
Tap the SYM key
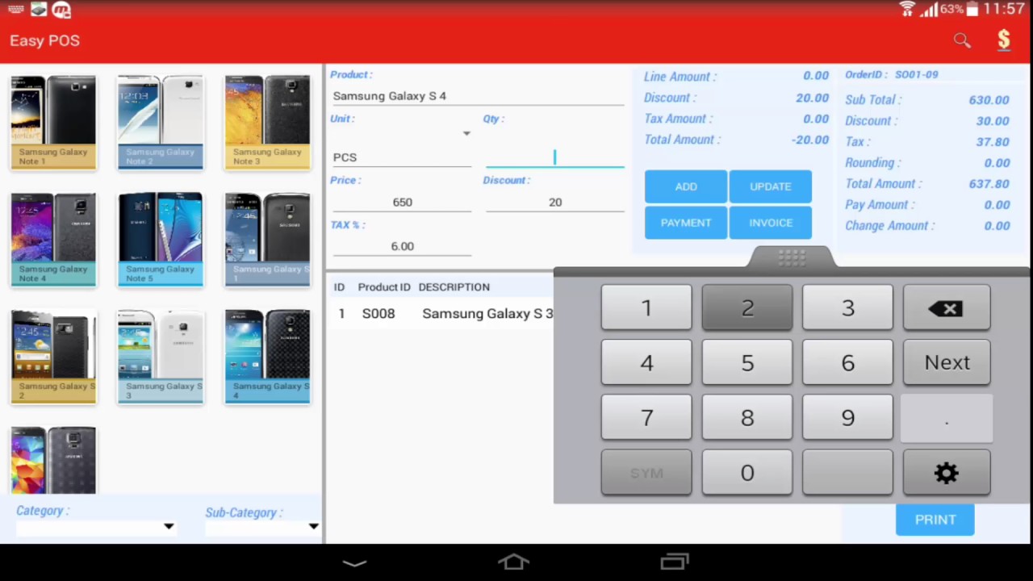coord(646,472)
